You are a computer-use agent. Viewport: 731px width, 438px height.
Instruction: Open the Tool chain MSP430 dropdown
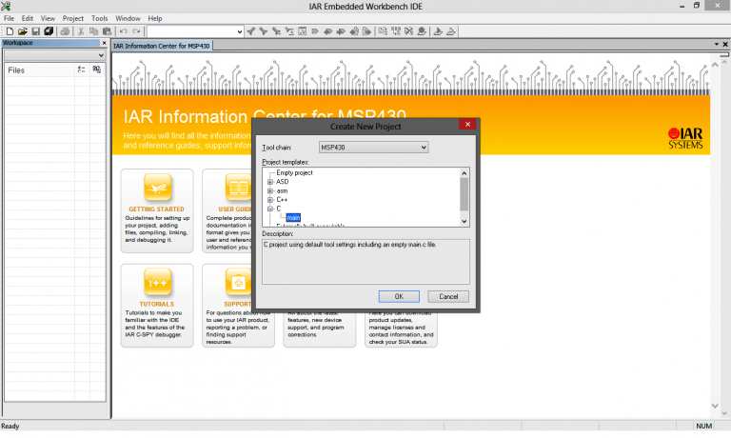pos(373,148)
